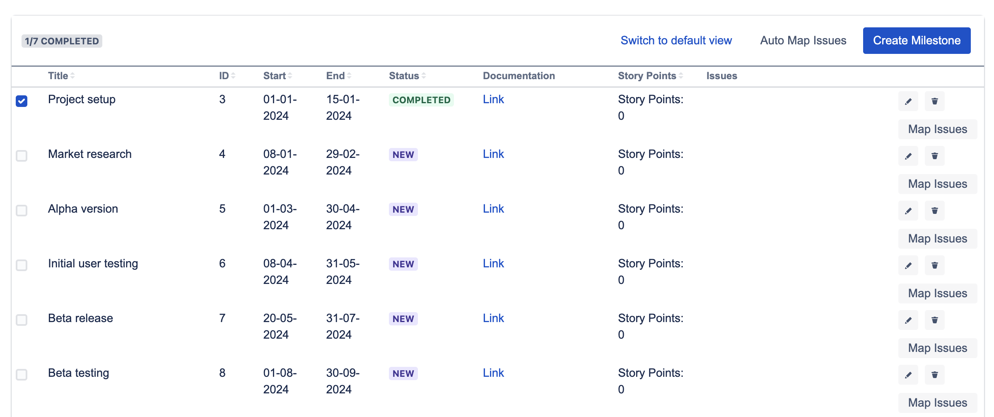Image resolution: width=994 pixels, height=417 pixels.
Task: Delete the Project setup milestone
Action: pyautogui.click(x=934, y=101)
